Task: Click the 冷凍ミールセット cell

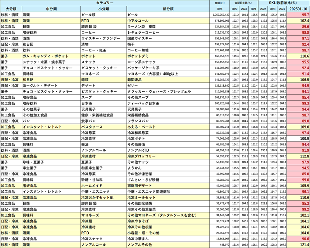Action: (x=168, y=197)
